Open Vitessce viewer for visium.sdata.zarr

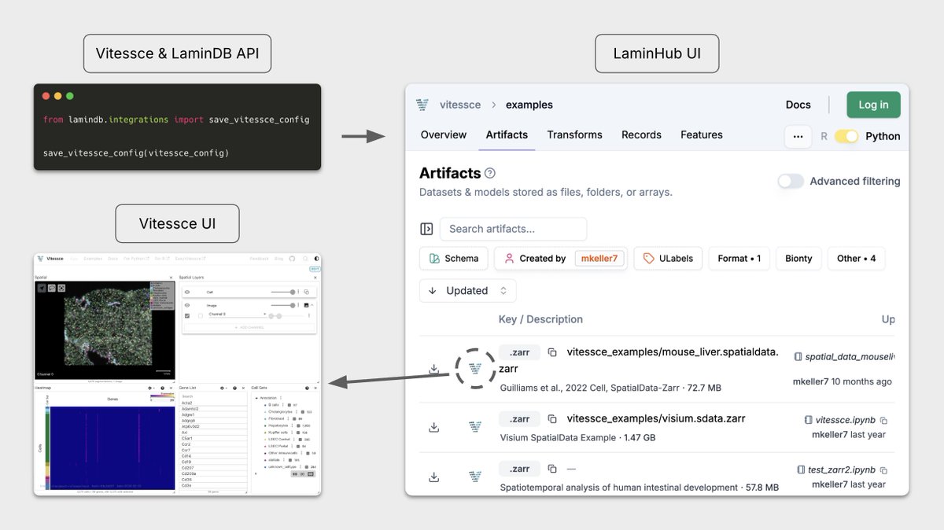[x=474, y=427]
